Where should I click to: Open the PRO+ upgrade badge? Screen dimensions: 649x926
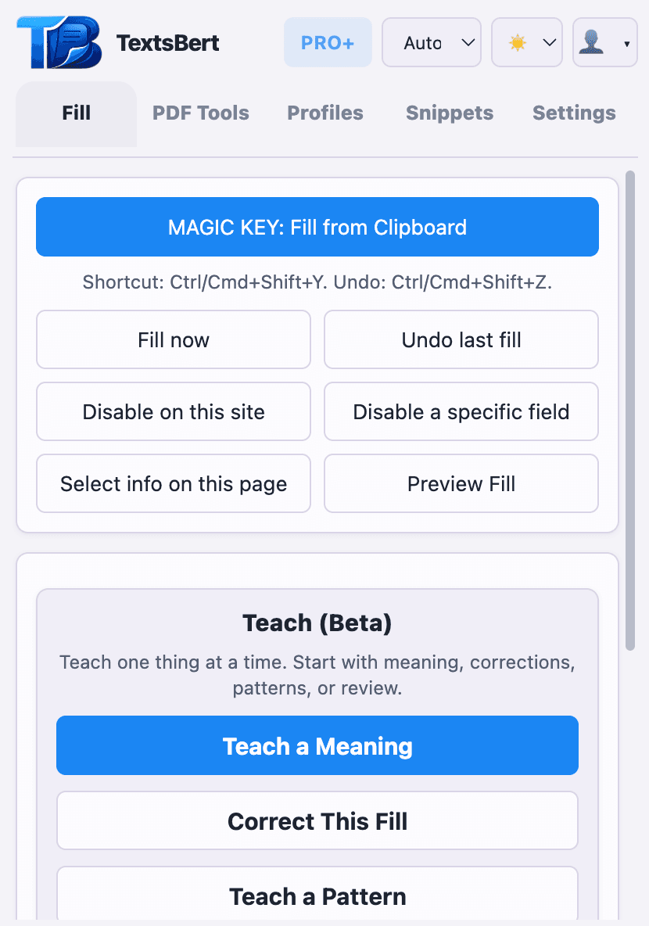point(328,42)
